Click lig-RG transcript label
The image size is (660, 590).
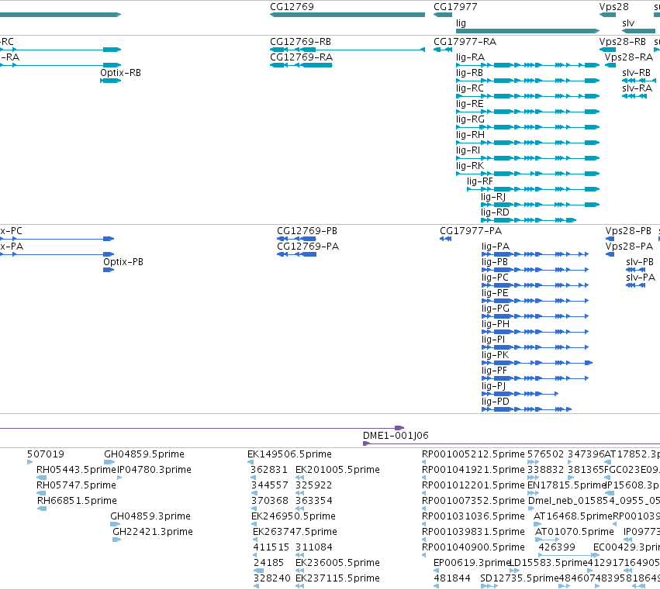tap(470, 119)
